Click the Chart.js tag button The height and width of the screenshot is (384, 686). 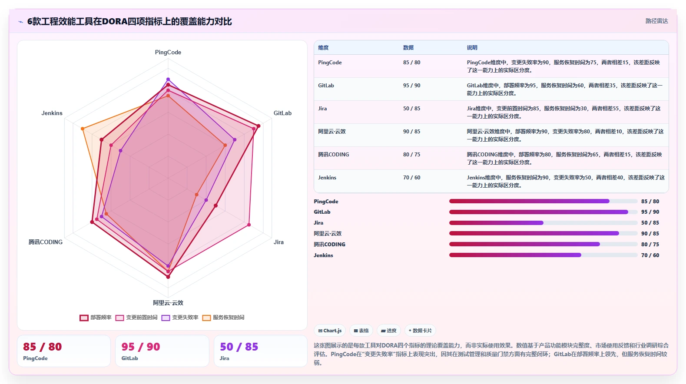point(330,331)
